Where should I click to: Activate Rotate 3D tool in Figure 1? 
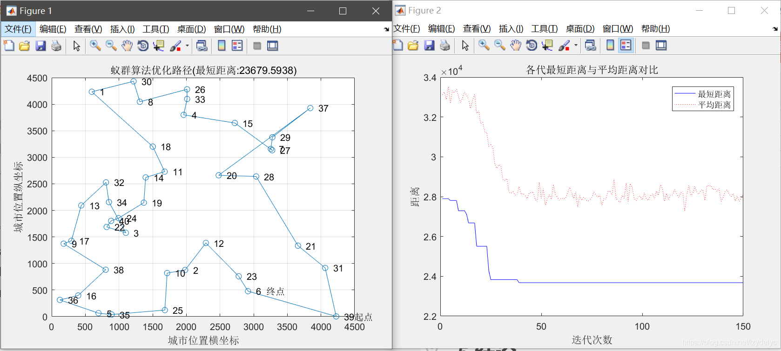143,46
